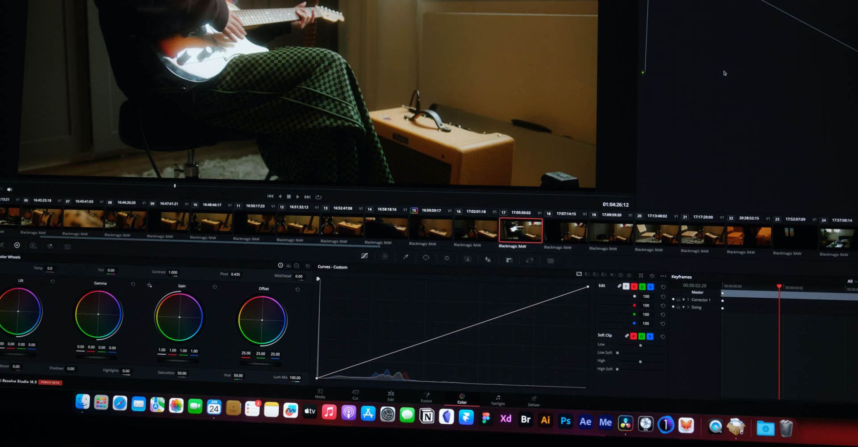Pick white point with crosshair picker
The height and width of the screenshot is (447, 858).
click(150, 285)
